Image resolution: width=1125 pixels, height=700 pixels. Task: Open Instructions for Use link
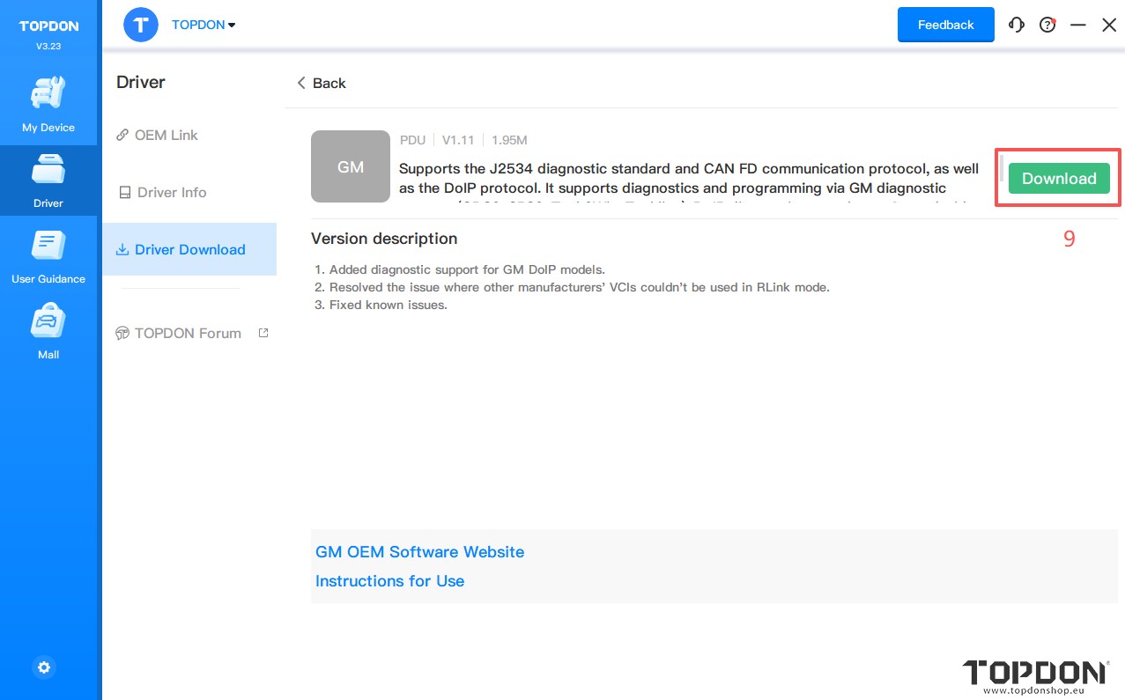[389, 581]
